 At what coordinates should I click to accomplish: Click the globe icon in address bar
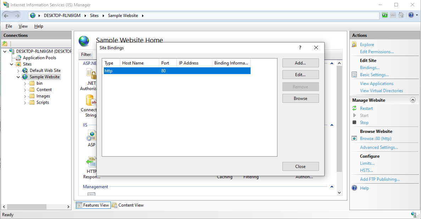click(33, 16)
